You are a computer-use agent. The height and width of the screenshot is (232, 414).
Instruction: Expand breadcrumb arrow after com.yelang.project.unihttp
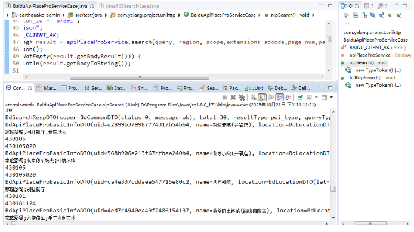click(x=180, y=15)
